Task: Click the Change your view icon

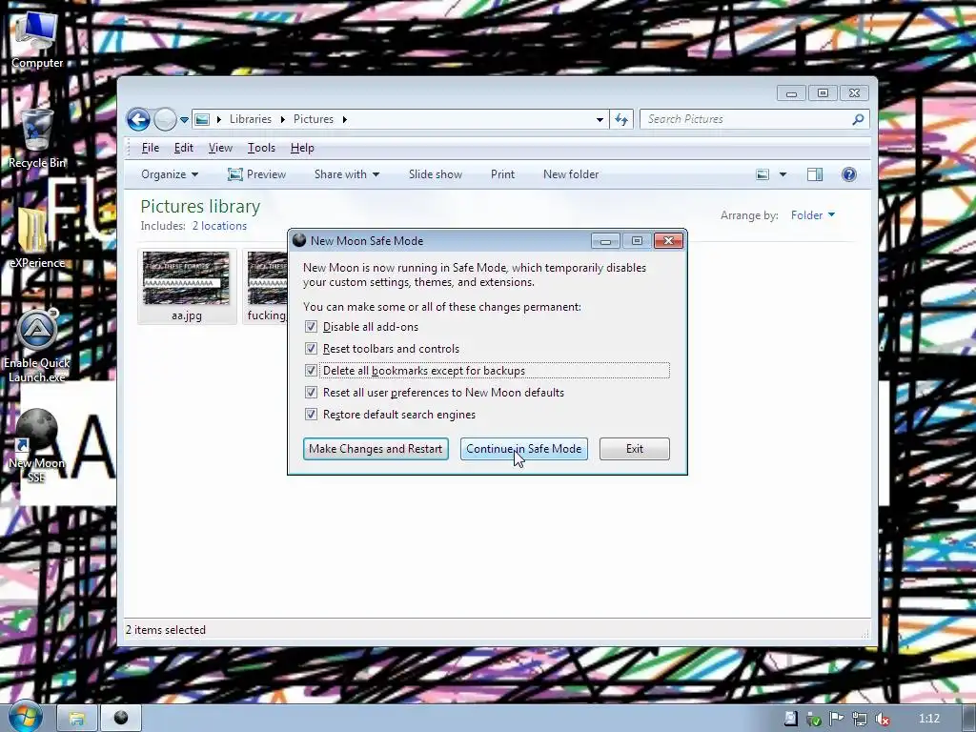Action: pyautogui.click(x=762, y=174)
